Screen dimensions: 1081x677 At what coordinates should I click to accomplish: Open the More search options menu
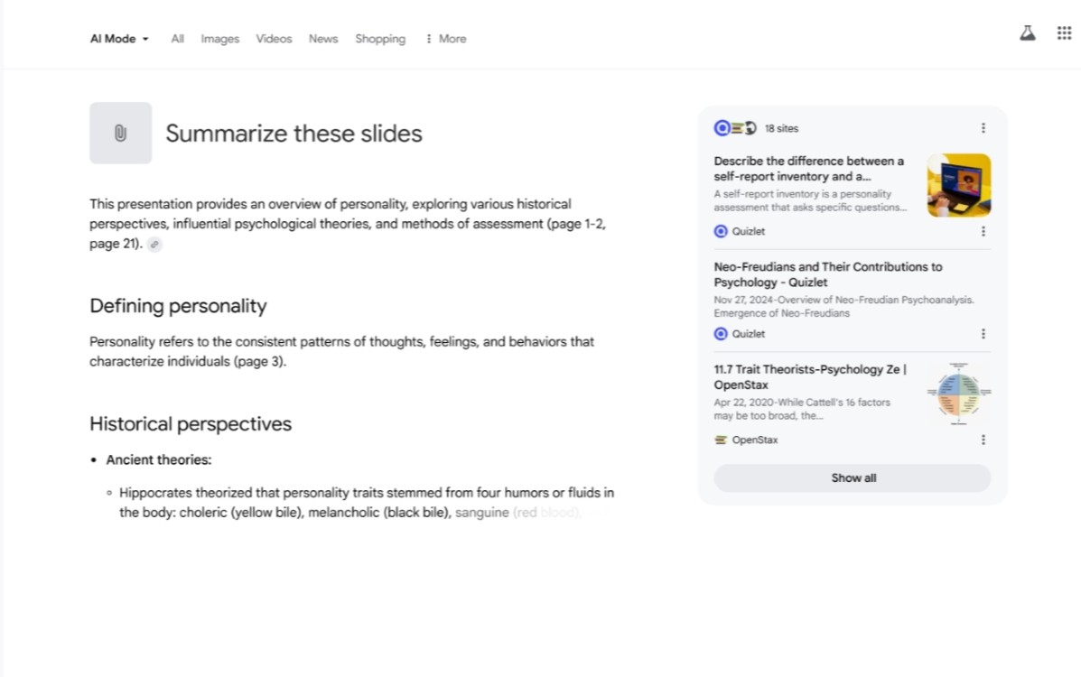pos(444,38)
